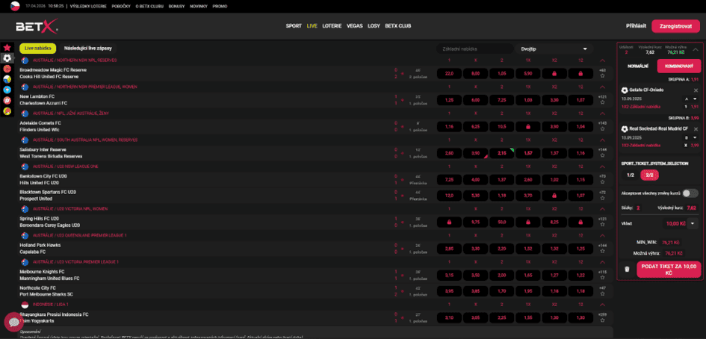
Task: Switch to Následující live zápasy tab
Action: [88, 49]
